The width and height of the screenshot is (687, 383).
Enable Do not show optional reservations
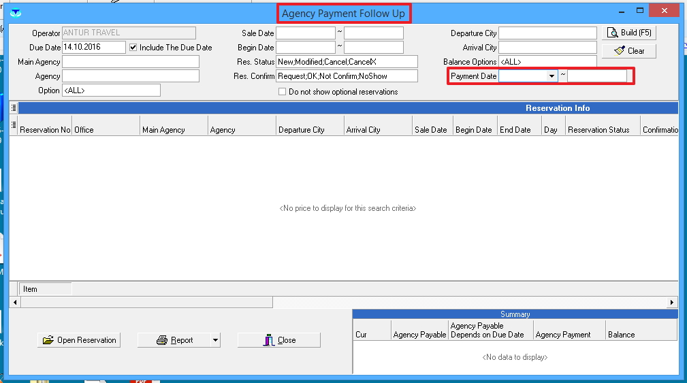point(282,92)
